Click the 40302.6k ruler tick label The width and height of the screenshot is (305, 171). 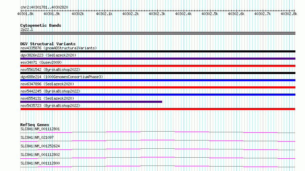(x=236, y=14)
